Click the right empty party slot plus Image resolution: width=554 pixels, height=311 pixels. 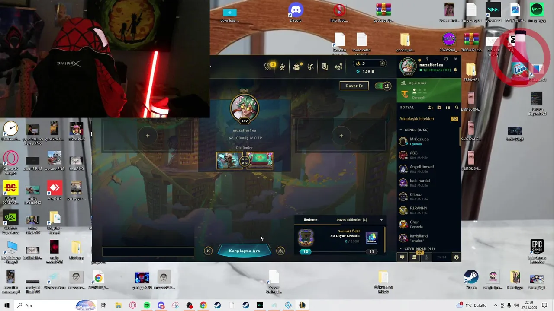point(341,136)
